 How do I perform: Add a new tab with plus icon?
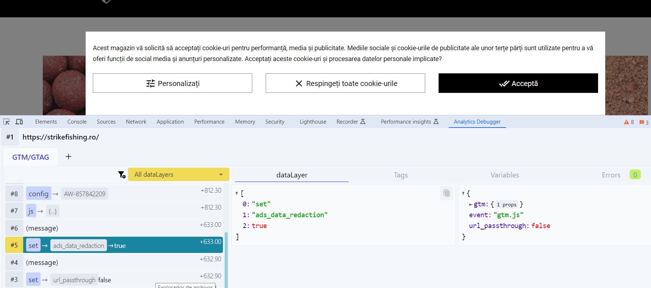(x=69, y=156)
